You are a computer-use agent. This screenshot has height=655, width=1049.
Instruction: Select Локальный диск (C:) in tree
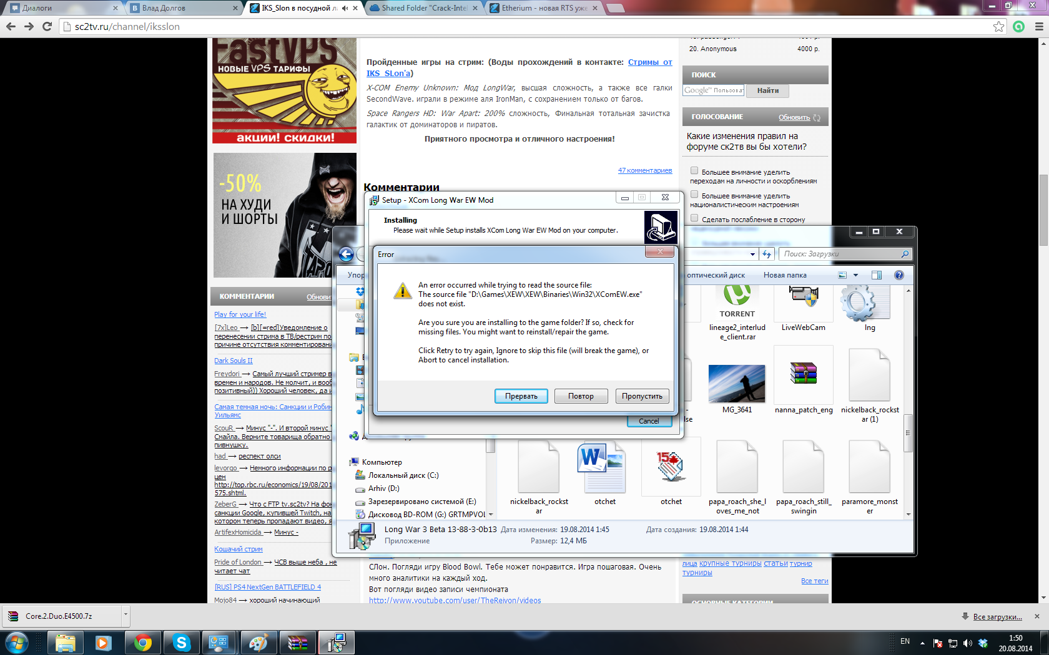click(x=403, y=475)
